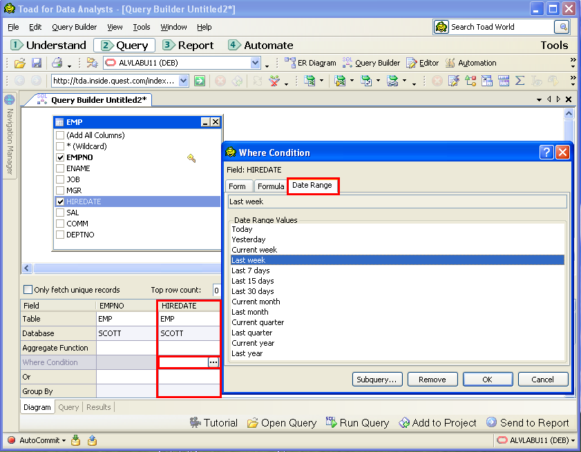Click the Search Toad World magnifier

[x=562, y=27]
